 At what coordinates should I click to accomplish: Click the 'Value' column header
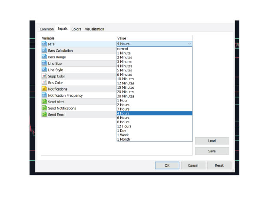click(122, 38)
